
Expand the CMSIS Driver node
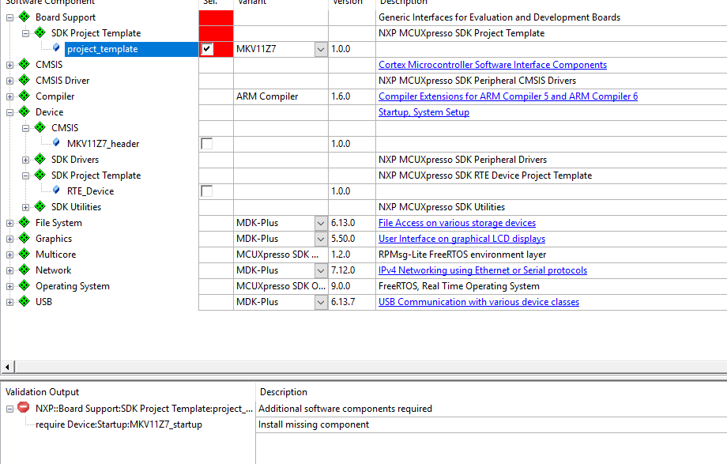9,81
